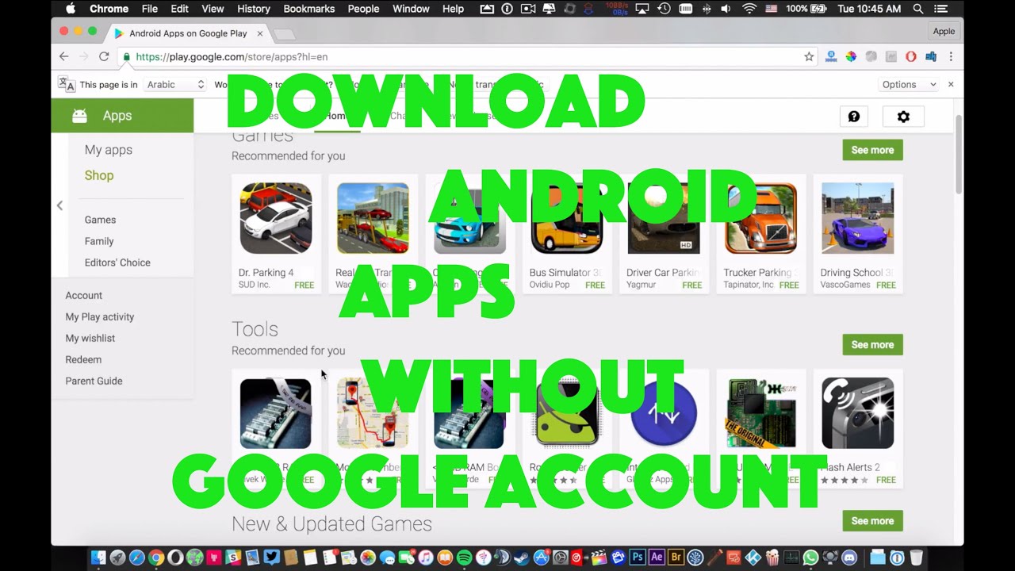This screenshot has width=1015, height=571.
Task: Open Play Store settings gear
Action: [x=903, y=117]
